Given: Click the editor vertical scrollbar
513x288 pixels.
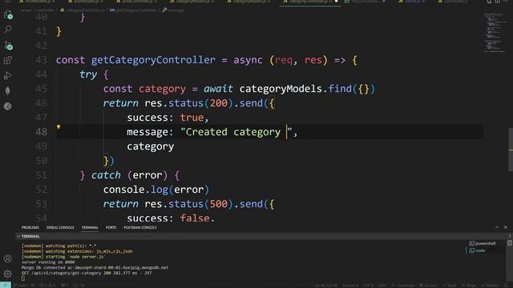Looking at the screenshot, I should click(x=511, y=150).
